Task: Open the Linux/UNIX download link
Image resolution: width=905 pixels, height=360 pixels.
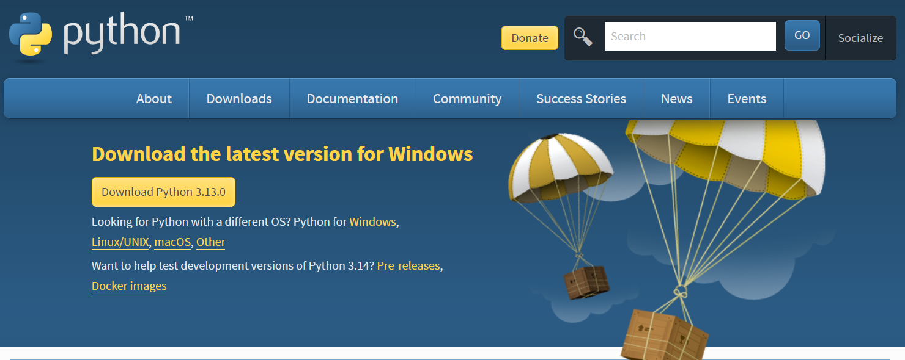Action: (x=120, y=242)
